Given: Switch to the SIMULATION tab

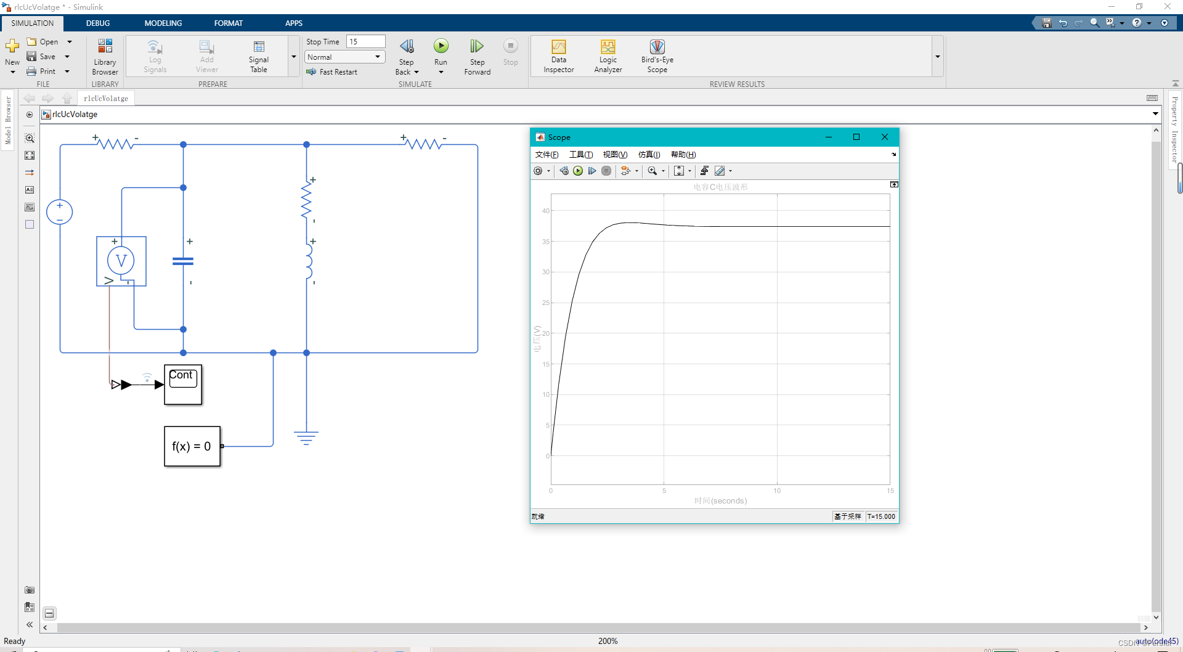Looking at the screenshot, I should 33,23.
